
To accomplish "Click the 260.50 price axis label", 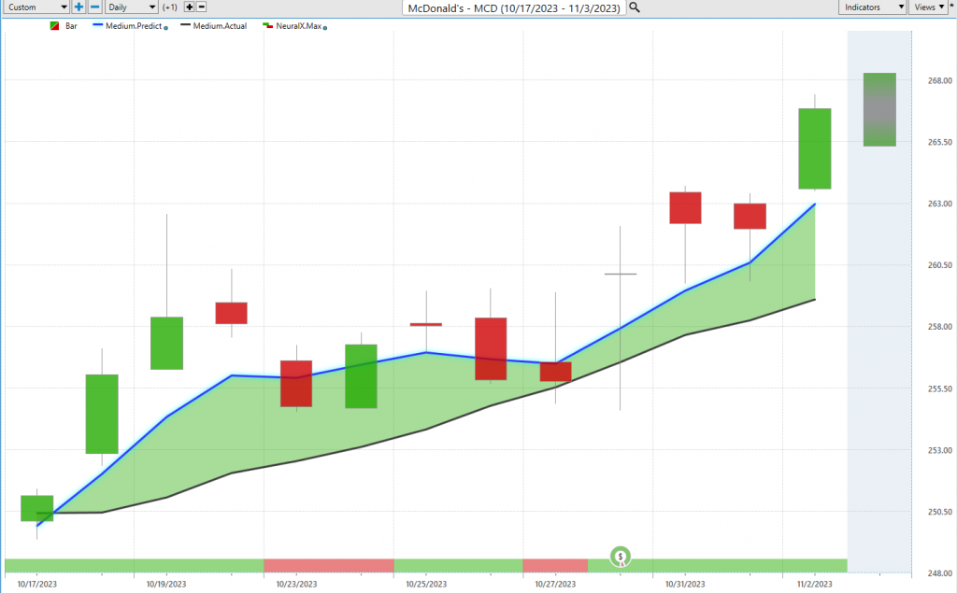I will point(940,265).
